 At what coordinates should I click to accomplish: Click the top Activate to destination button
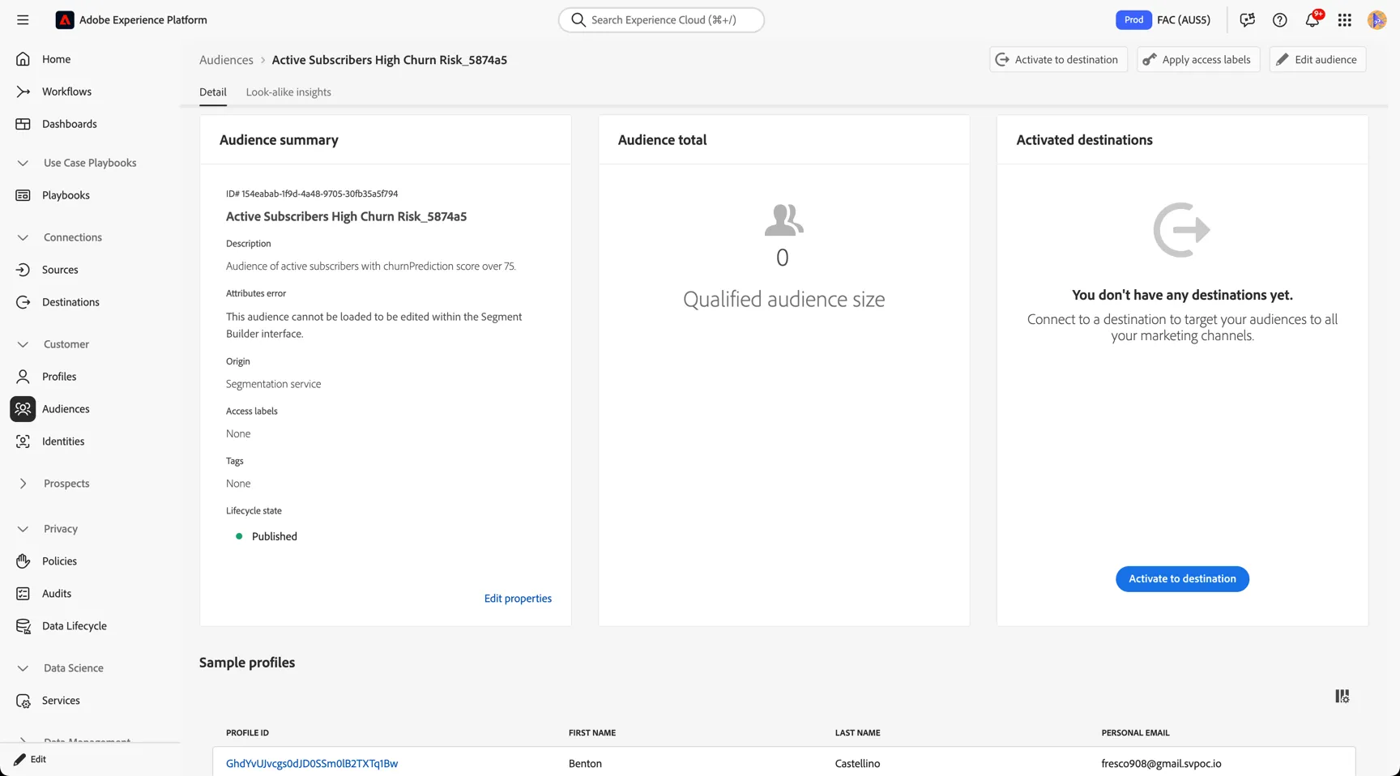click(1058, 60)
